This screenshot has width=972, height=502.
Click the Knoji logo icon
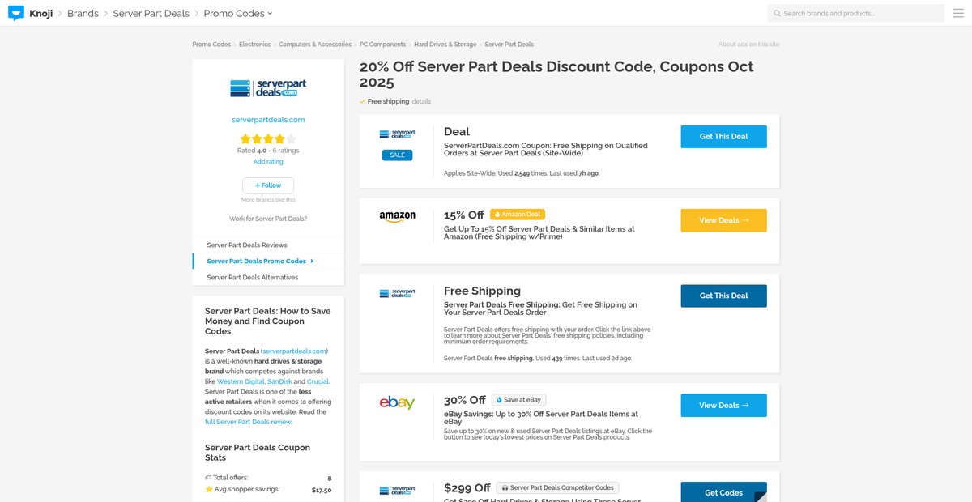click(x=16, y=13)
